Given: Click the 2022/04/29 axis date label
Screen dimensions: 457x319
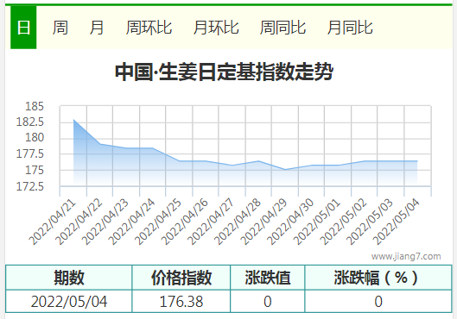Looking at the screenshot, I should pyautogui.click(x=264, y=222).
